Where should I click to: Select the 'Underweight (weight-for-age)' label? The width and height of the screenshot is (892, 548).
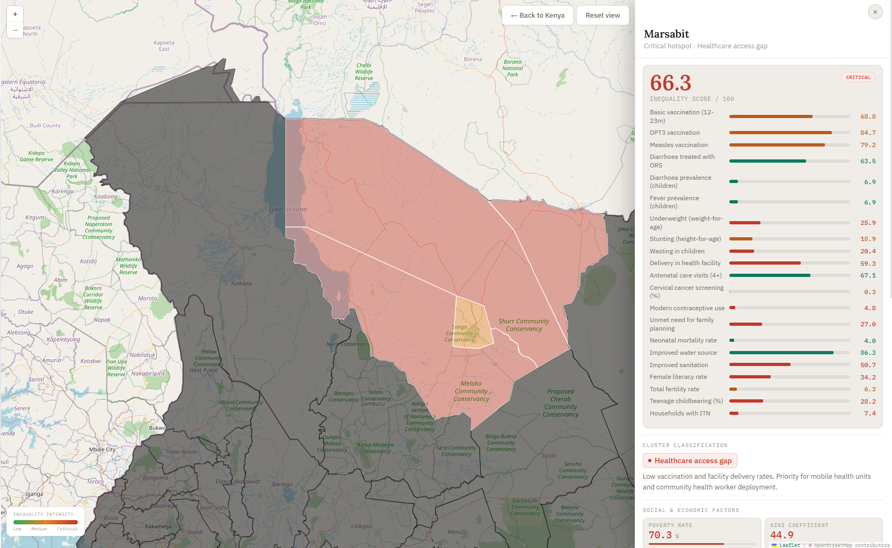686,223
